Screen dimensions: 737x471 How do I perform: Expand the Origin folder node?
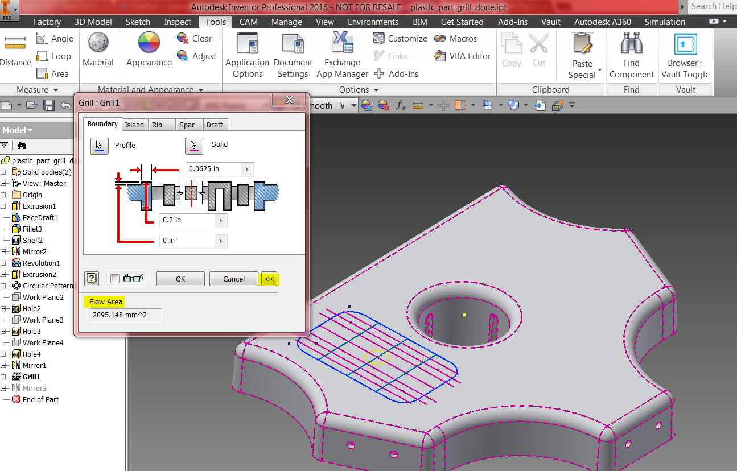pos(3,195)
